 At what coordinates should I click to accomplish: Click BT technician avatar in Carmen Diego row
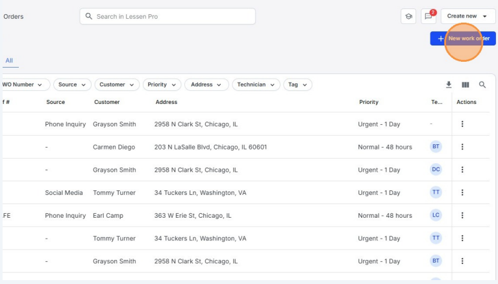coord(436,147)
